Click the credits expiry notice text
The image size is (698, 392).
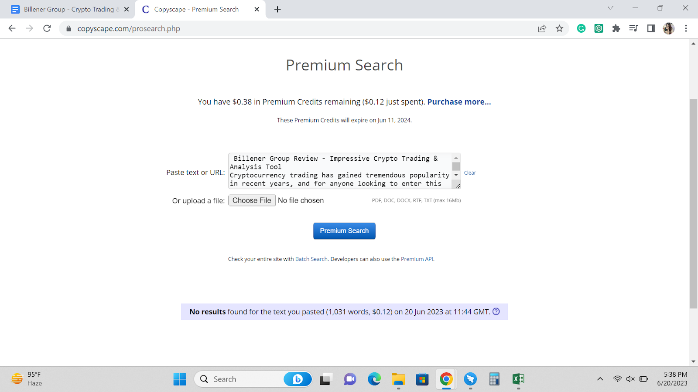coord(344,120)
